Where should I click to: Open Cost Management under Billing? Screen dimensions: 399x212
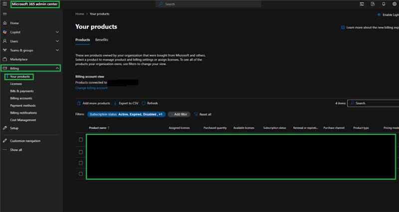23,120
